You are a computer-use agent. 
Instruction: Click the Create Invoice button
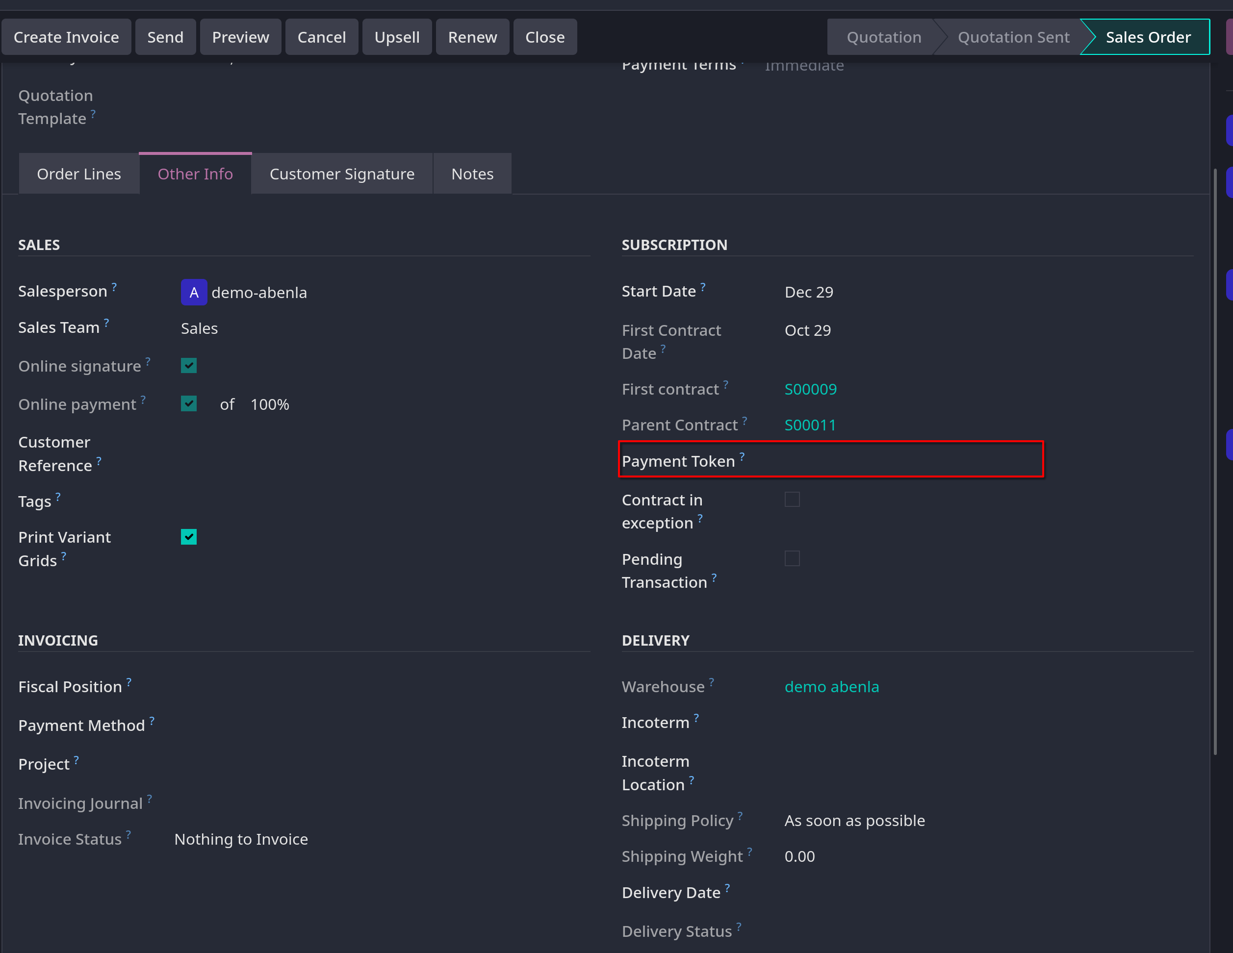(67, 37)
